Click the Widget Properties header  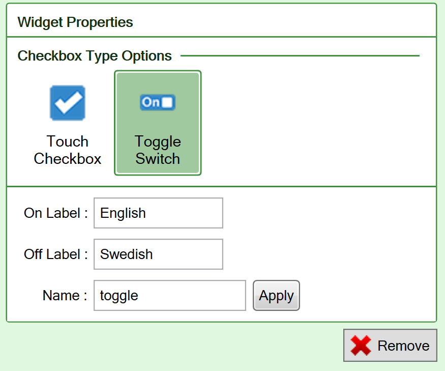click(x=75, y=22)
